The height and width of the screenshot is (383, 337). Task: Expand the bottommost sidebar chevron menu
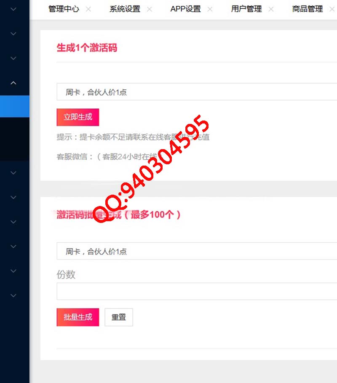click(x=13, y=295)
